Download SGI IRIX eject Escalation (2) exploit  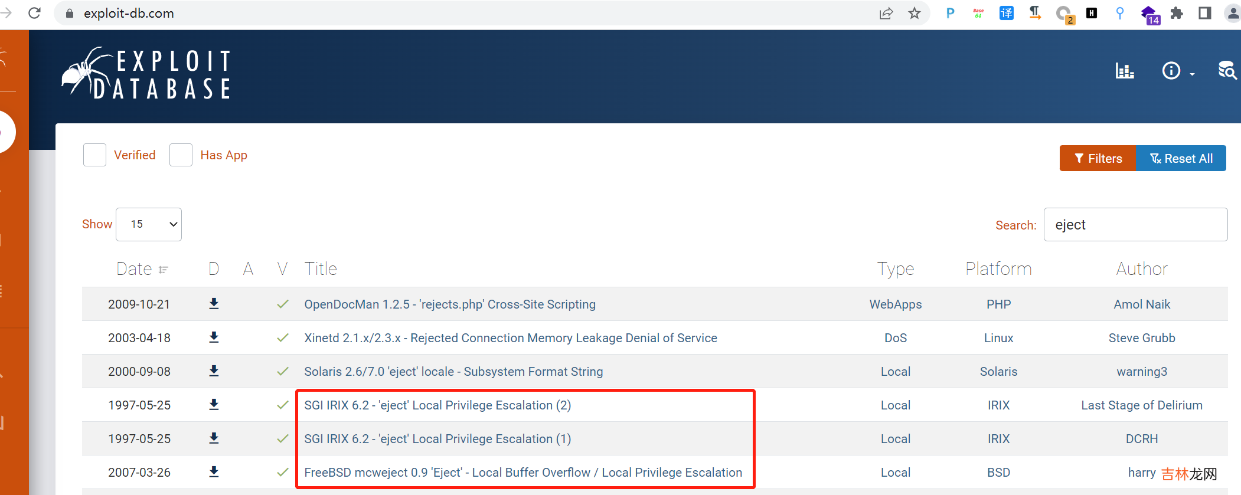(214, 405)
